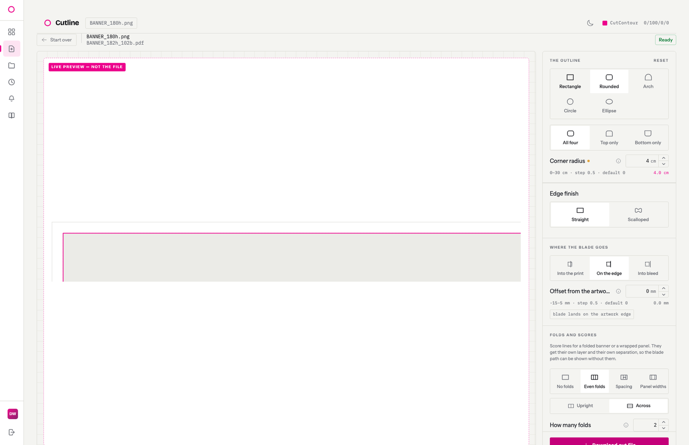This screenshot has width=689, height=445.
Task: Open the folder icon in sidebar
Action: [12, 65]
